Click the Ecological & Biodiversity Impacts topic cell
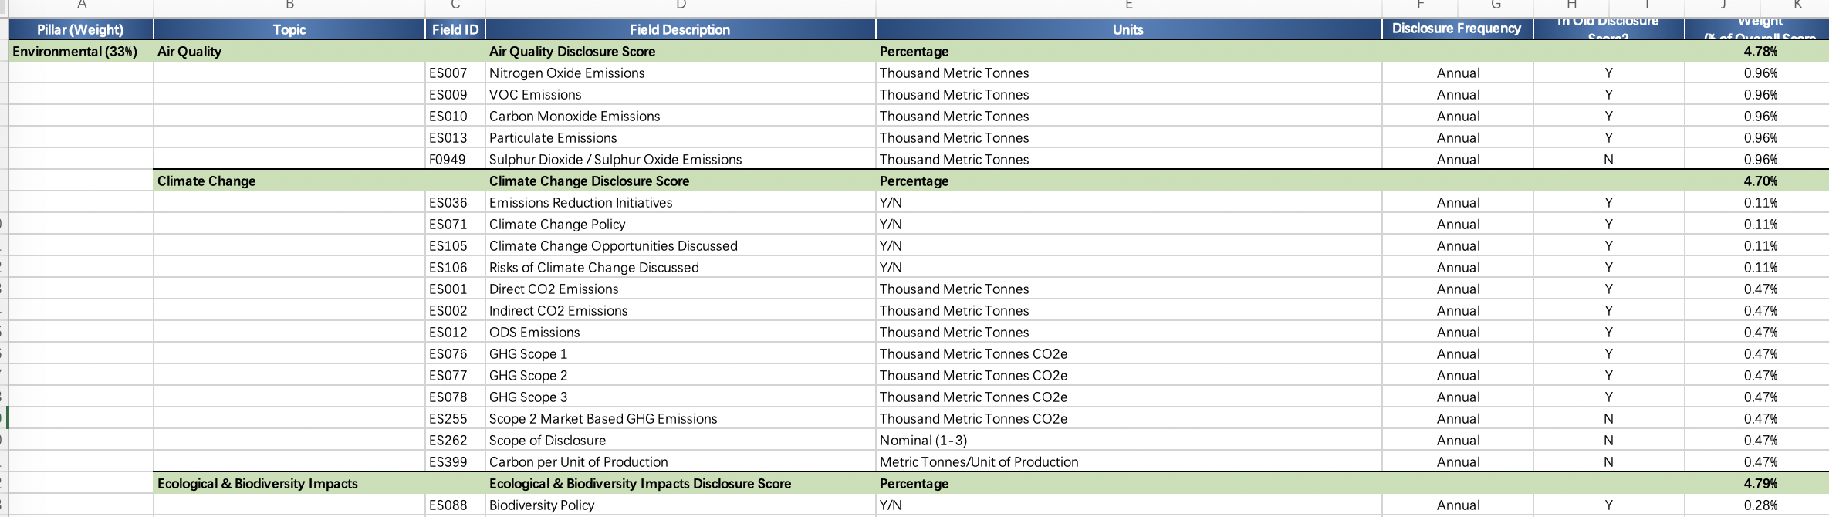The width and height of the screenshot is (1829, 517). (258, 484)
